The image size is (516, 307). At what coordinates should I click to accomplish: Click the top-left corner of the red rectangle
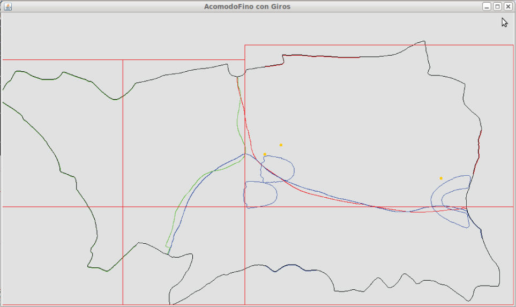[x=245, y=45]
